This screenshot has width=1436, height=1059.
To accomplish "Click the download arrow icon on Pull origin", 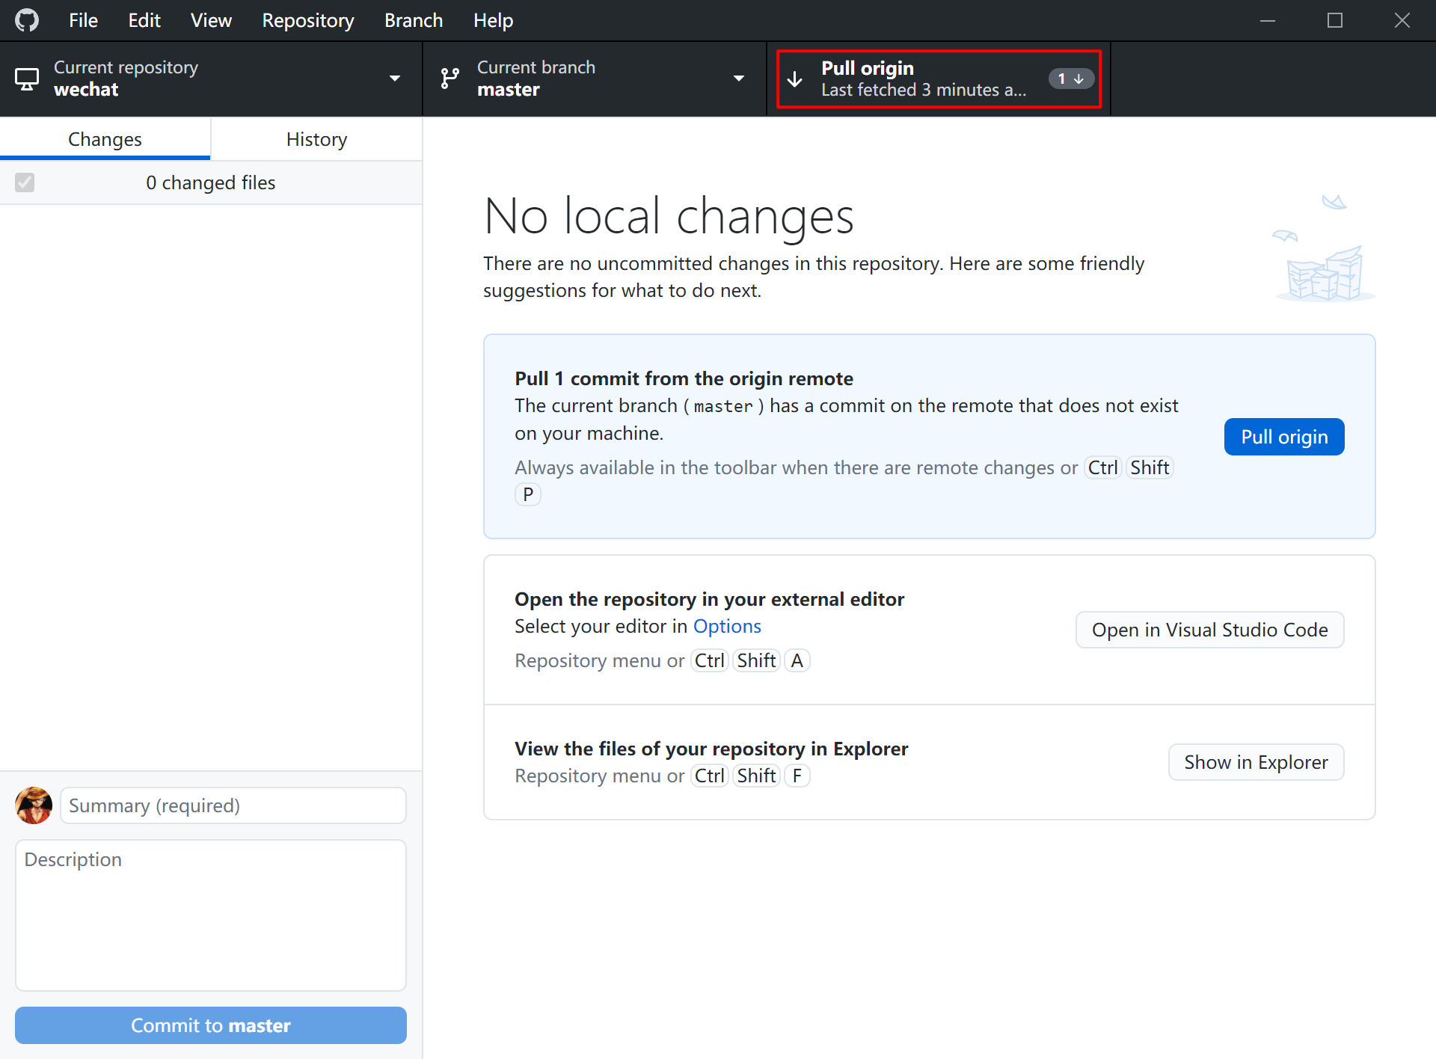I will tap(794, 79).
